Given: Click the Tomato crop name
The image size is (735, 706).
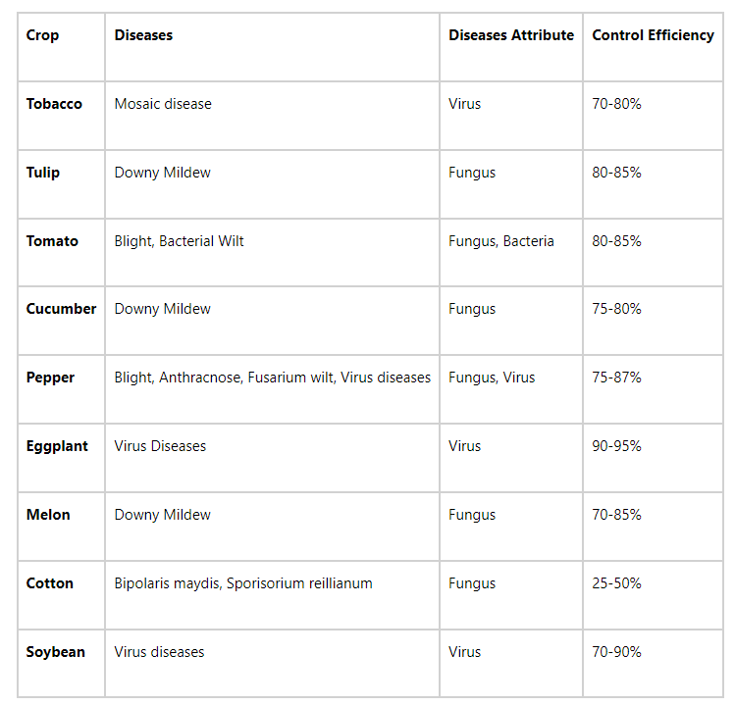Looking at the screenshot, I should click(x=52, y=241).
